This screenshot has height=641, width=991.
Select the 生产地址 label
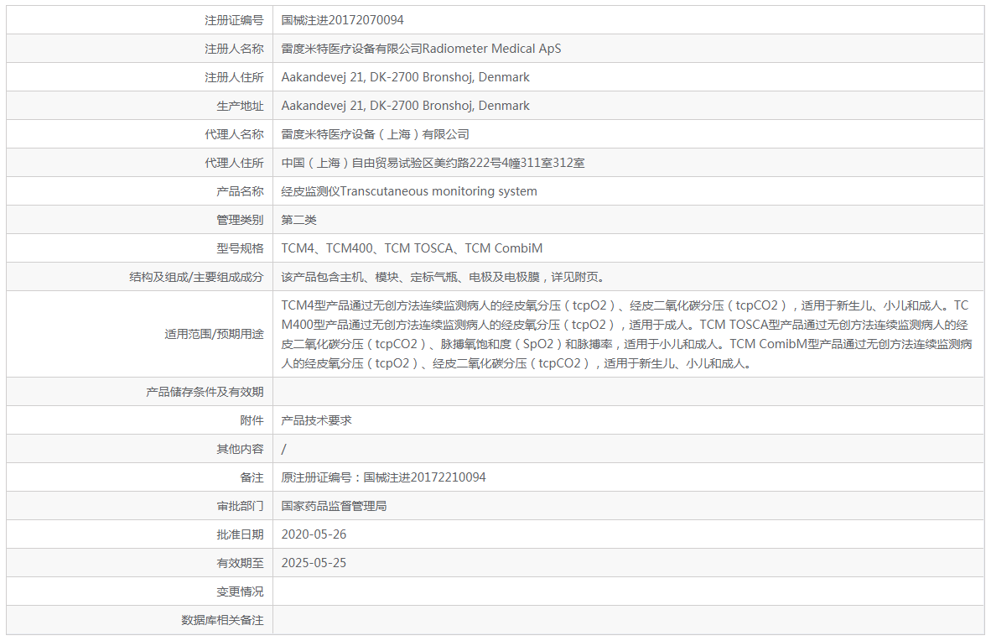tap(240, 106)
